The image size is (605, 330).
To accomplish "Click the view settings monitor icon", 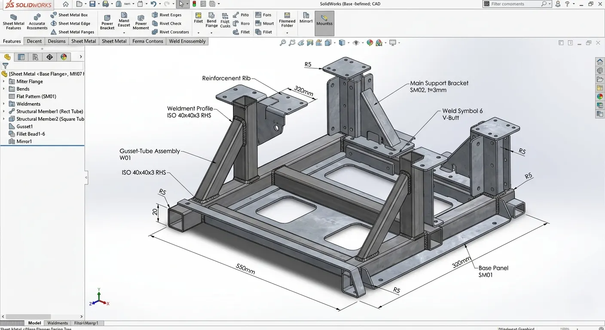I will [392, 43].
